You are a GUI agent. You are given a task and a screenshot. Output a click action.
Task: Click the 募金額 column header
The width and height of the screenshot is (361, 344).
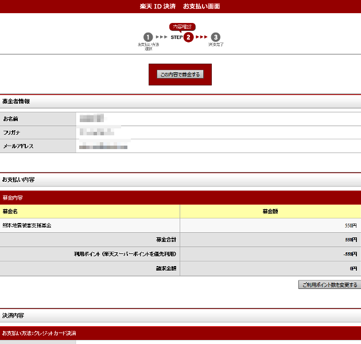pyautogui.click(x=270, y=212)
